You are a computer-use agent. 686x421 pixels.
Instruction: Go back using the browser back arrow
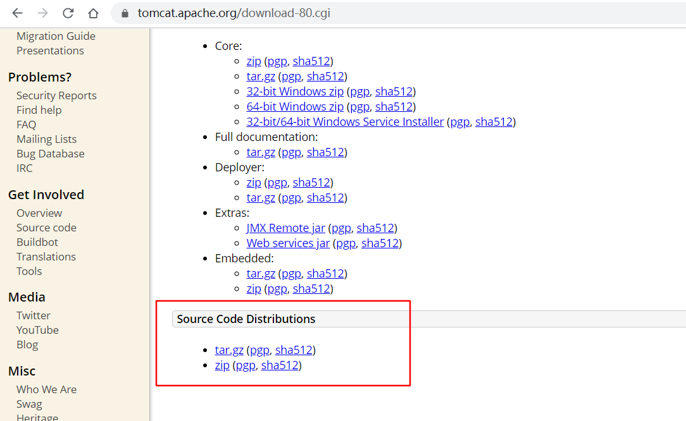[x=17, y=13]
